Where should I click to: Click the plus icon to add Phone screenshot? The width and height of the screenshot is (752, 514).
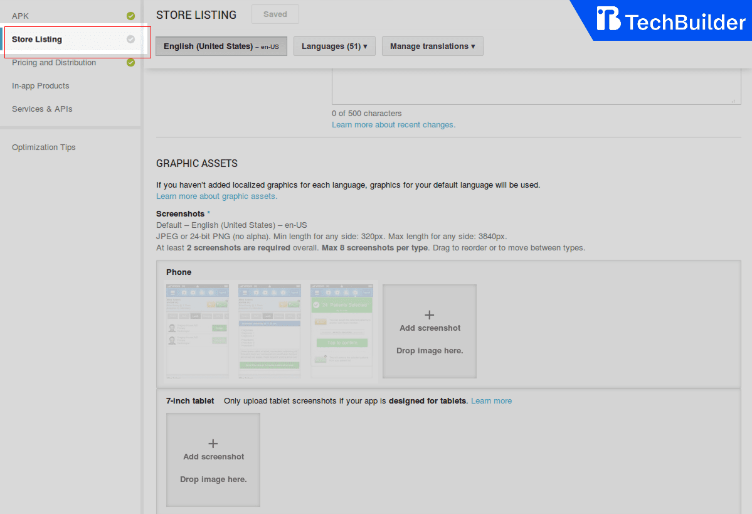point(429,314)
